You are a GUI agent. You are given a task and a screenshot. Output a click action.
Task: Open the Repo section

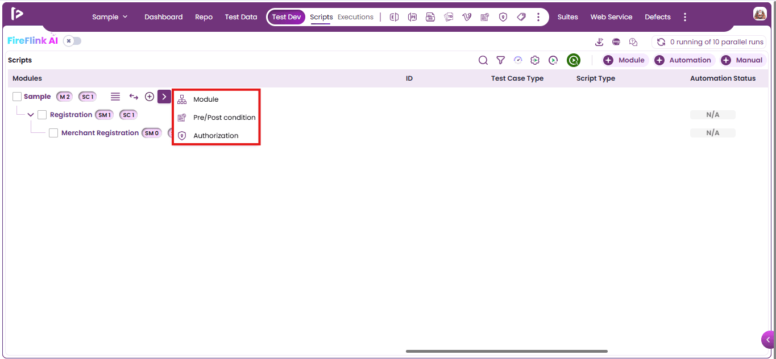204,17
